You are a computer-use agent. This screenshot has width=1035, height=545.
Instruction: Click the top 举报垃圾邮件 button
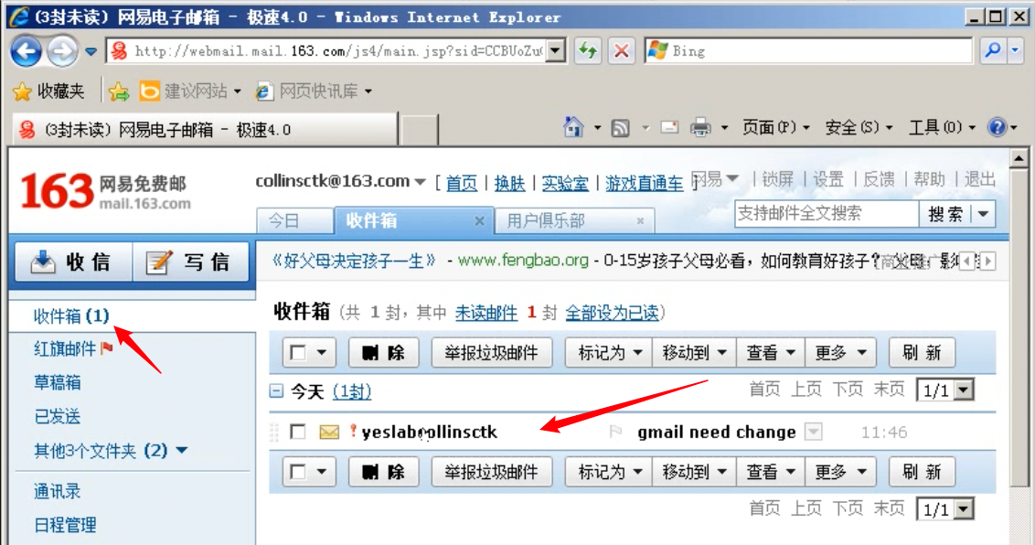click(491, 353)
